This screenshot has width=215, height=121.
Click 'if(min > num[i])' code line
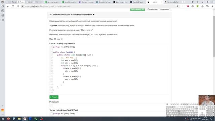(72, 68)
